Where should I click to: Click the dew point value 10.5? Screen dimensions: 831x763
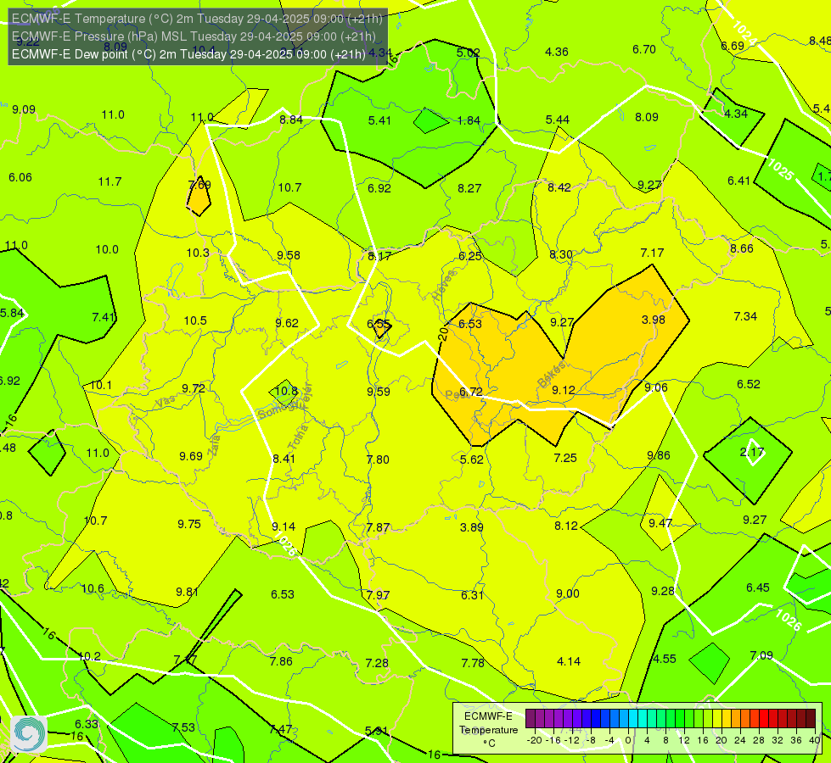point(195,320)
